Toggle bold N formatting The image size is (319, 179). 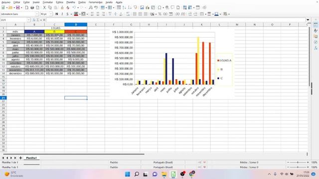pyautogui.click(x=57, y=14)
